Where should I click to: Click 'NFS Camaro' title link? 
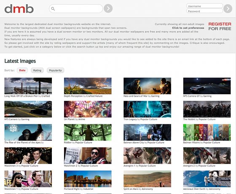(x=11, y=119)
